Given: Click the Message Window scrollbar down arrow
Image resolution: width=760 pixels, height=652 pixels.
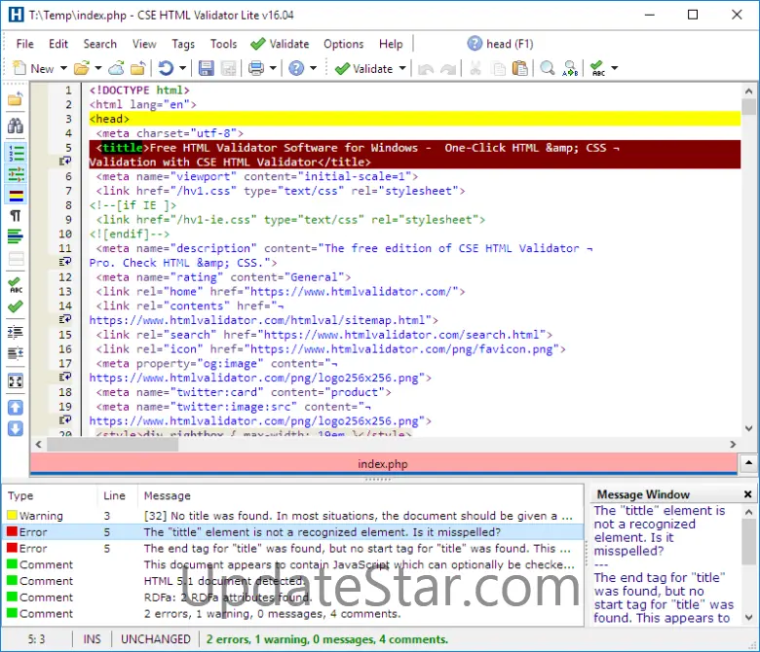Looking at the screenshot, I should coord(748,617).
